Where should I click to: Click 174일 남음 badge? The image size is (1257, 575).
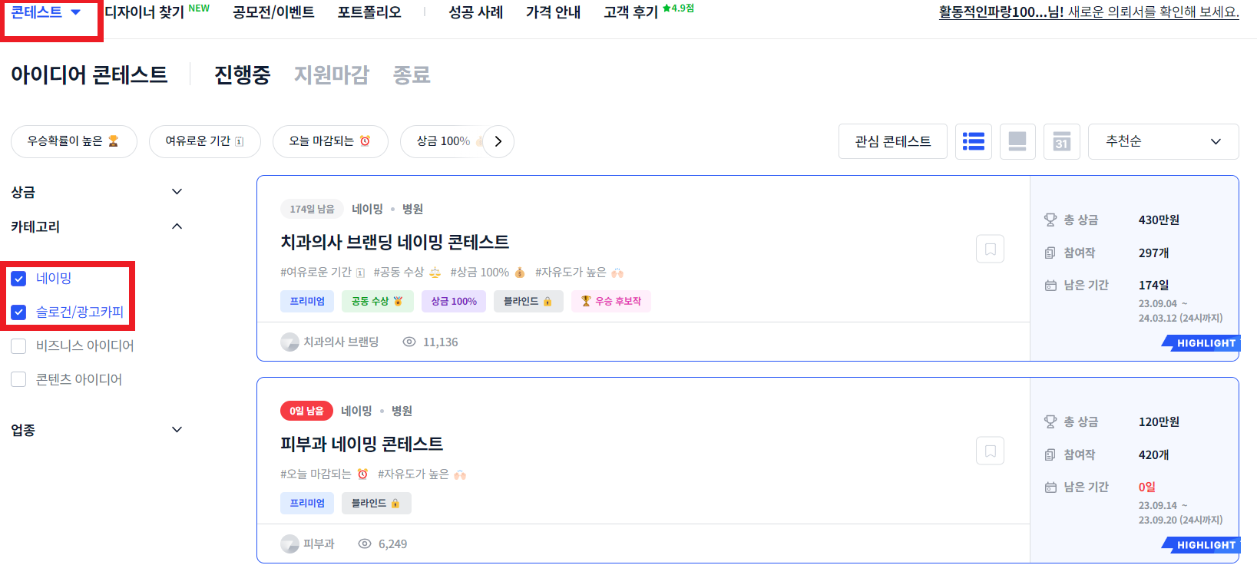click(312, 209)
